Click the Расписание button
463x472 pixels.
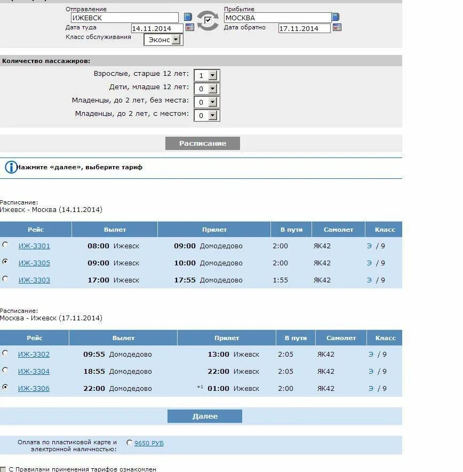(x=203, y=143)
